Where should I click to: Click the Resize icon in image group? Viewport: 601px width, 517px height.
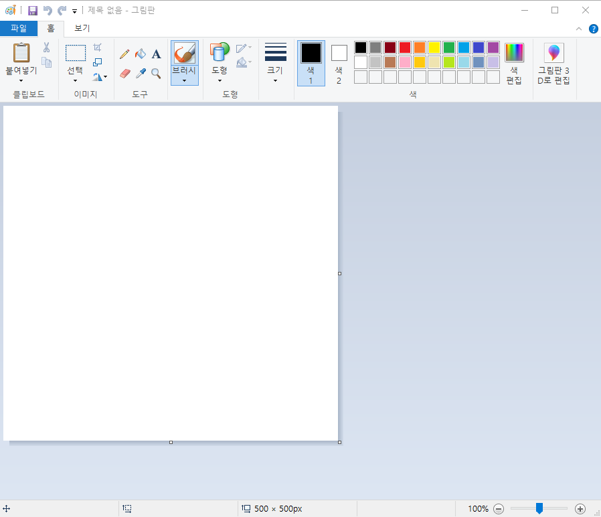pyautogui.click(x=97, y=62)
